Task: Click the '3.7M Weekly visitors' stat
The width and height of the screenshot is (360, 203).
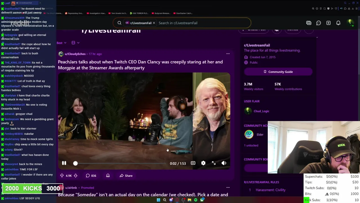Action: [253, 86]
